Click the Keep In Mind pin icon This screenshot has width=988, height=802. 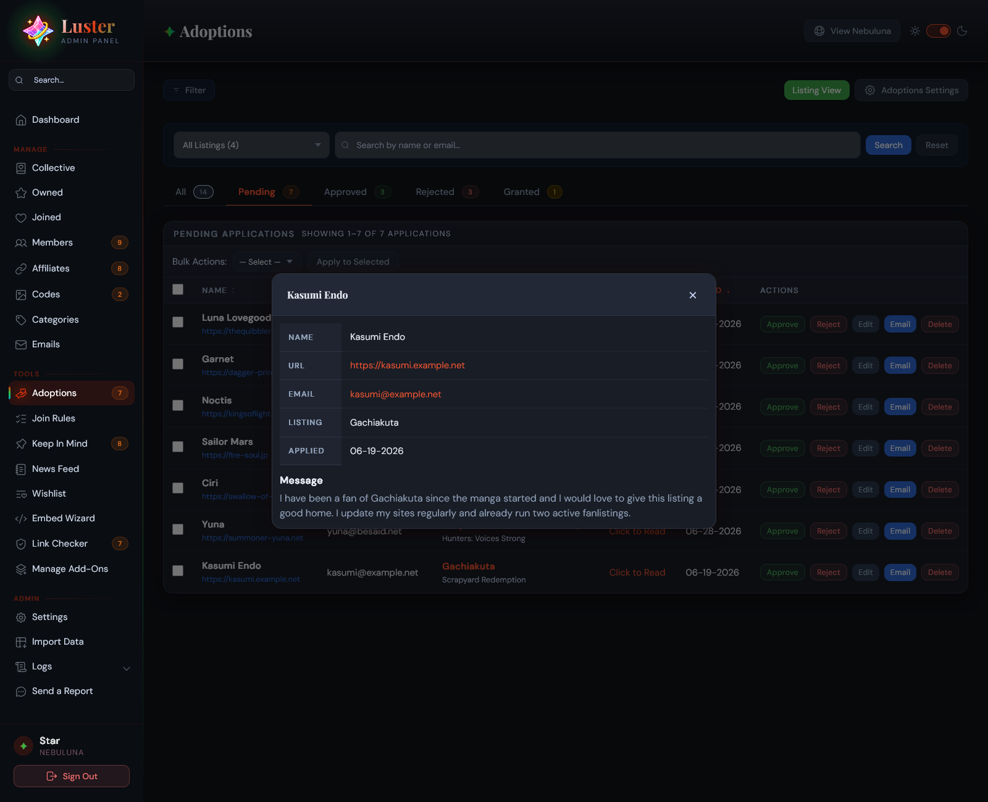21,444
